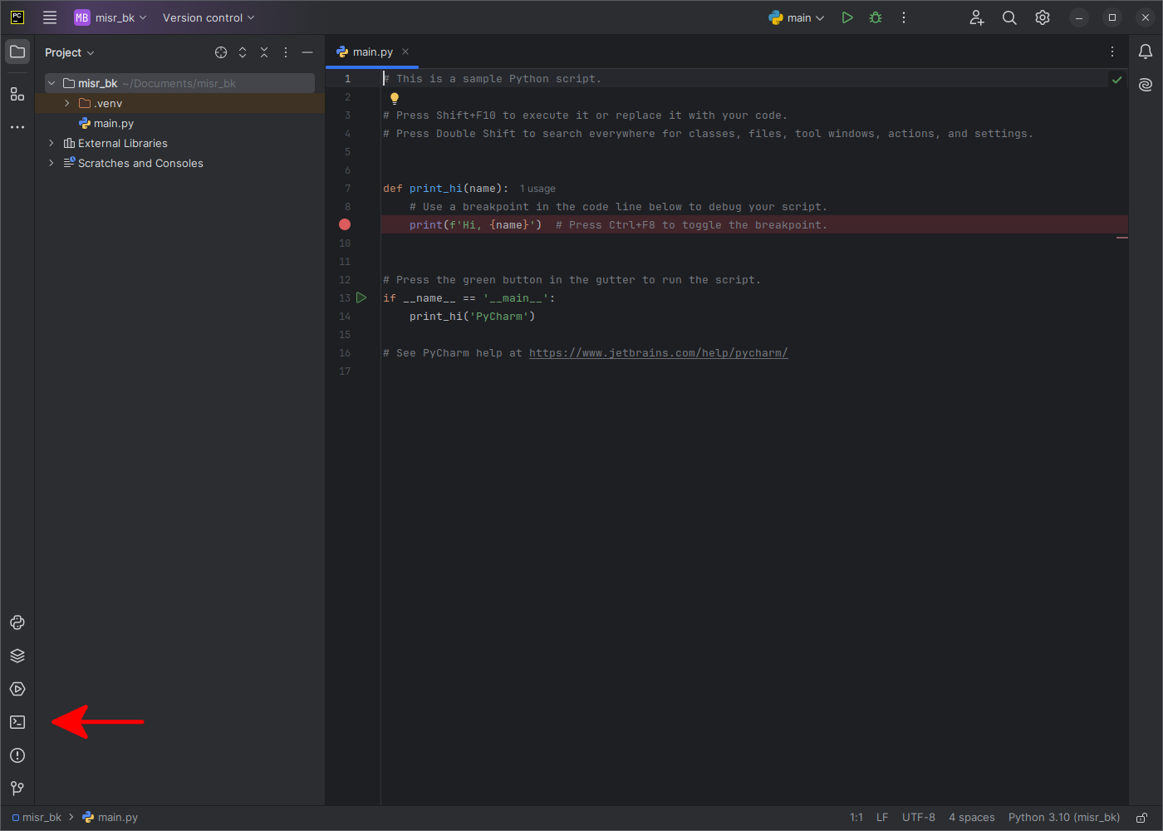The width and height of the screenshot is (1163, 831).
Task: Open the main run configuration dropdown
Action: (796, 17)
